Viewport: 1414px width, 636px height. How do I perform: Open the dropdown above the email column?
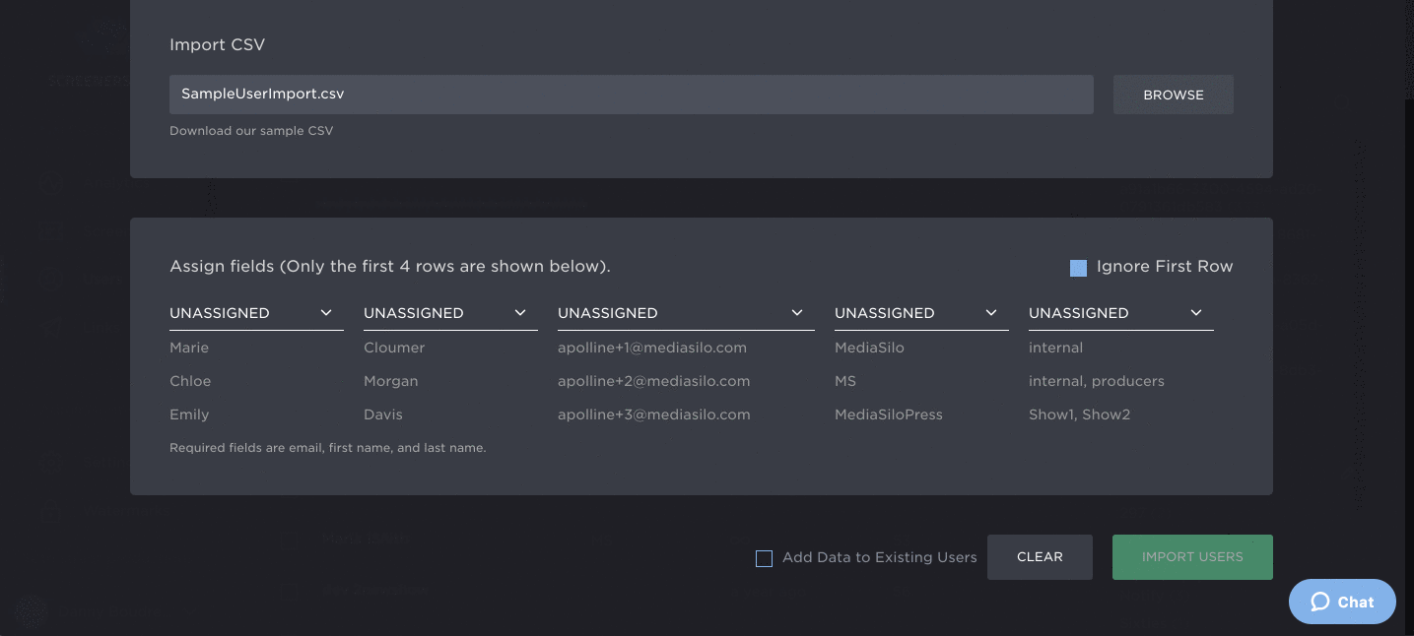pos(685,313)
